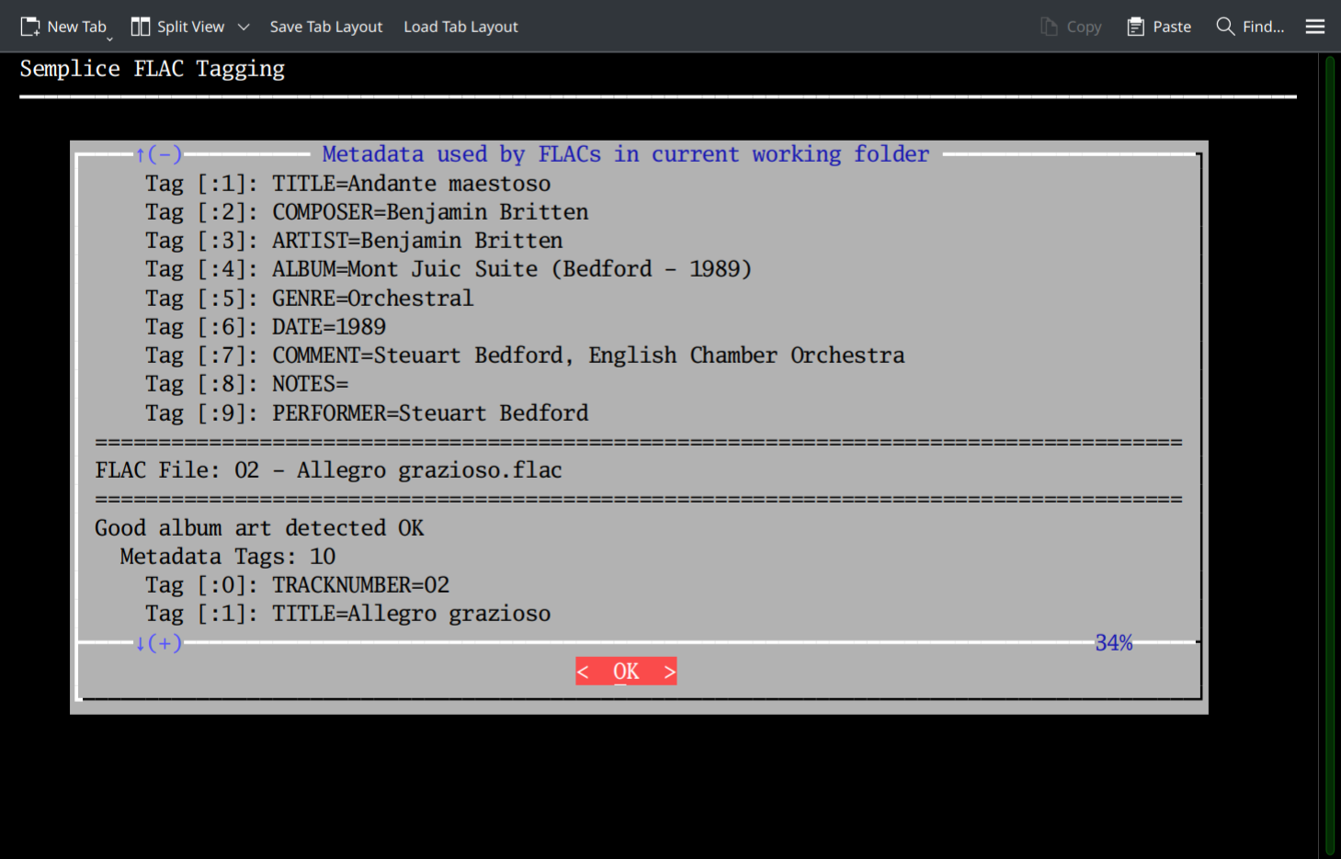Click the Find magnifier icon
This screenshot has height=859, width=1341.
point(1225,26)
